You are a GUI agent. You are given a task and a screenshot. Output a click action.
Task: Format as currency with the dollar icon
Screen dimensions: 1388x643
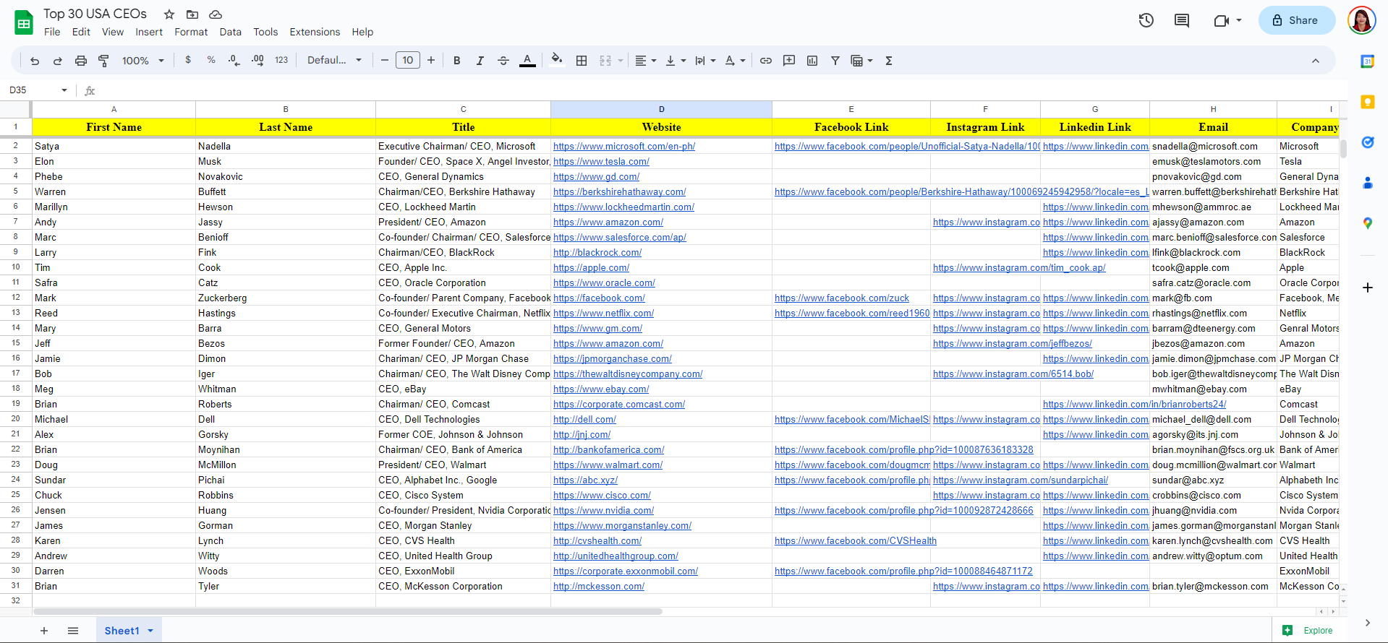[x=188, y=60]
